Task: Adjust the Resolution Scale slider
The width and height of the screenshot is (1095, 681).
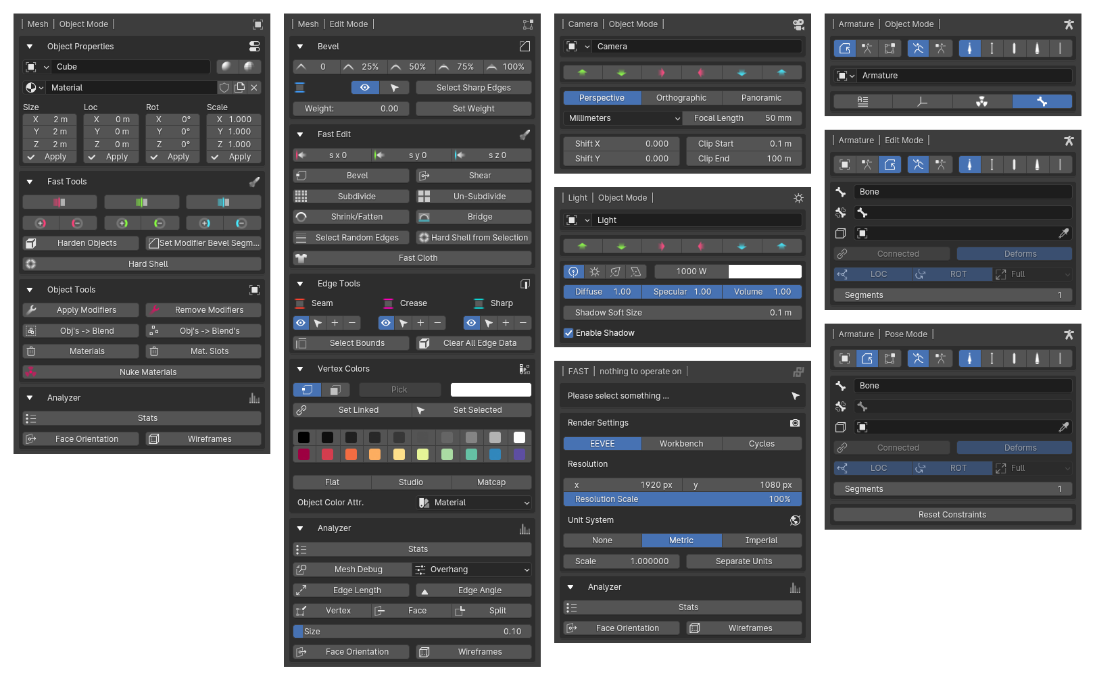Action: 682,499
